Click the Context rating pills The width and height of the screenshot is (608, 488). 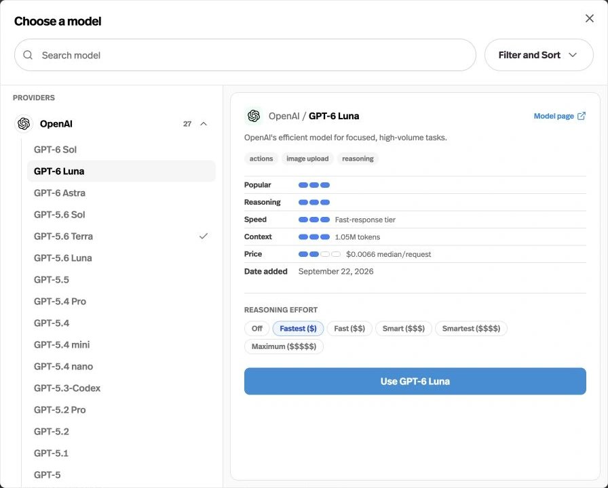(314, 237)
